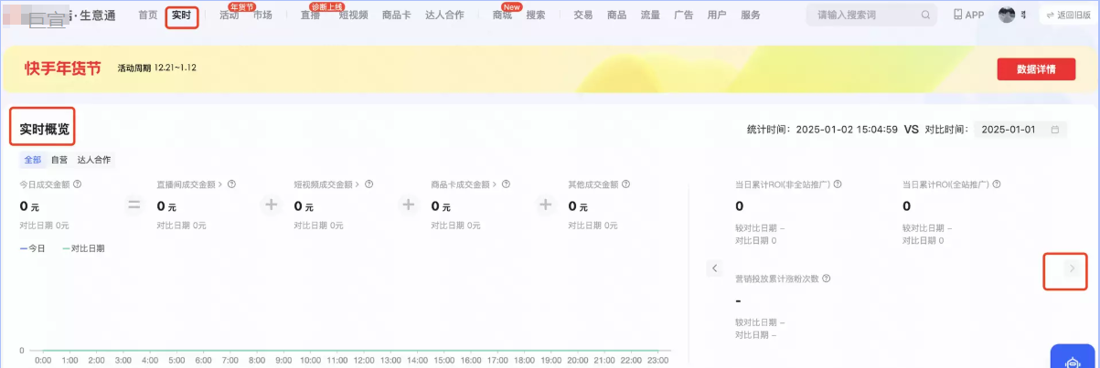The width and height of the screenshot is (1100, 368).
Task: Focus the 请输入搜索词 search field
Action: pos(872,15)
